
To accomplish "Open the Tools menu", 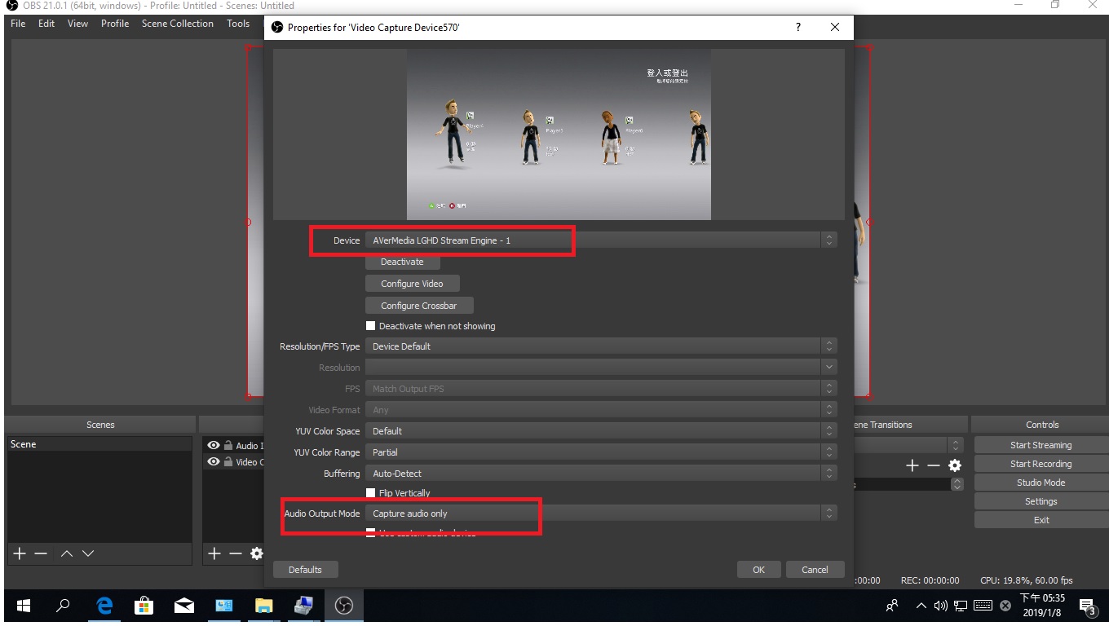I will pyautogui.click(x=238, y=24).
